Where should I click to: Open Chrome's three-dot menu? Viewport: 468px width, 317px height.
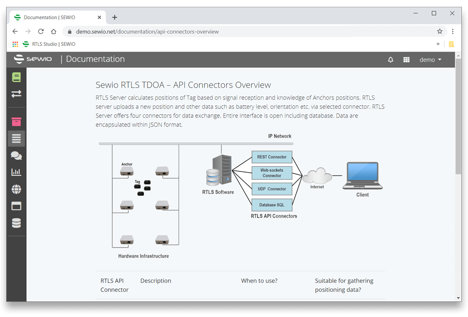click(453, 31)
